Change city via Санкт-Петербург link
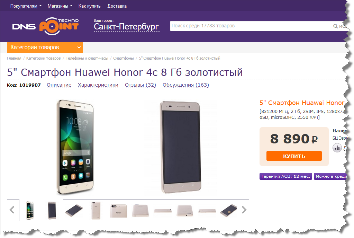The width and height of the screenshot is (354, 238). pos(126,27)
